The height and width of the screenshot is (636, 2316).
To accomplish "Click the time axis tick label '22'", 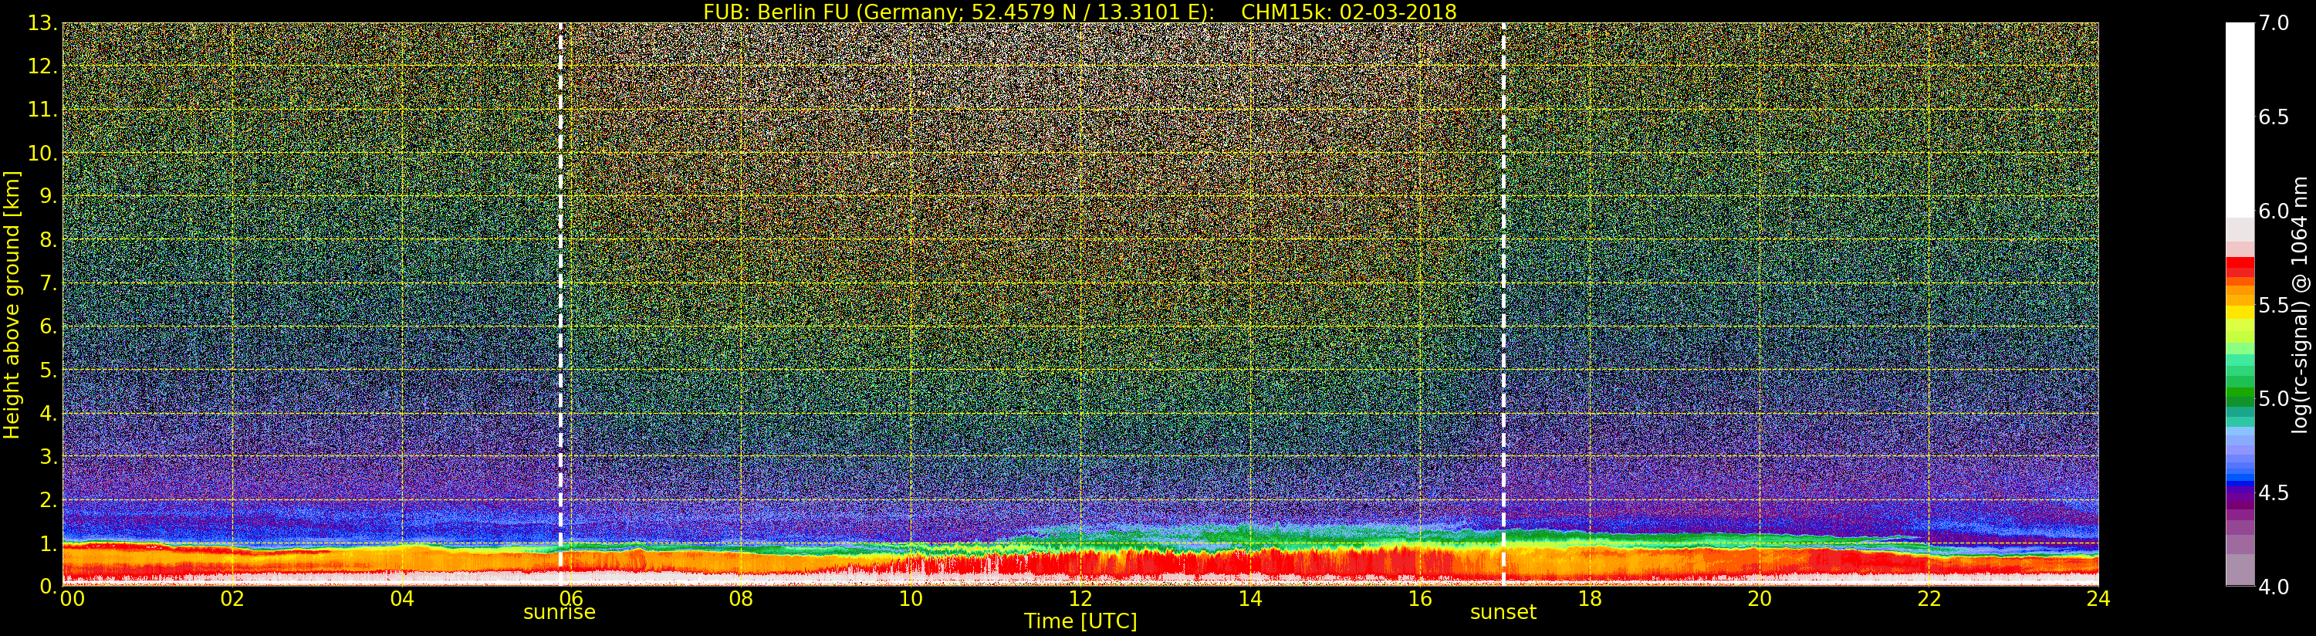I will point(1929,599).
